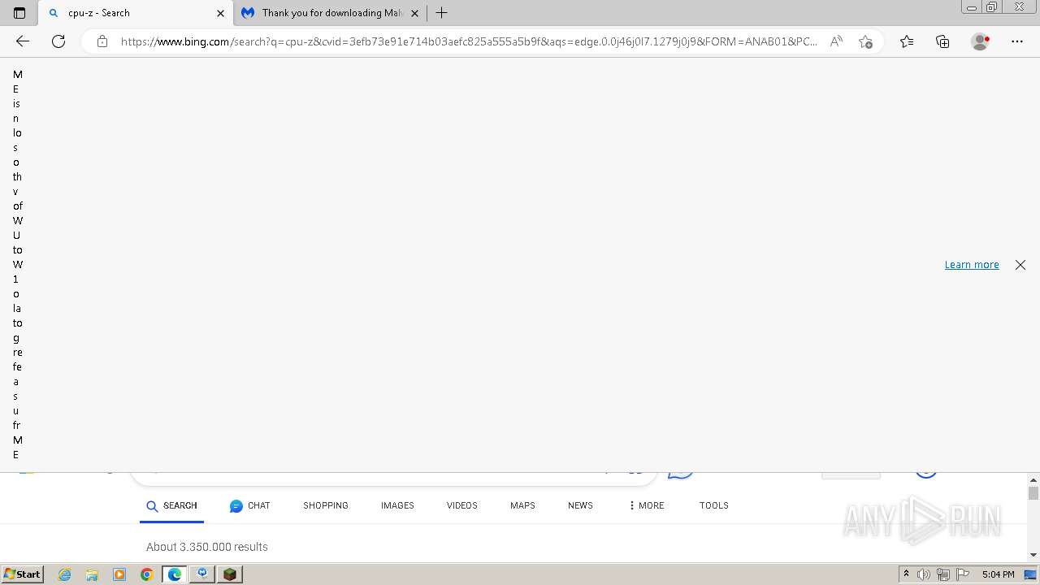Open Collections panel

tap(942, 41)
